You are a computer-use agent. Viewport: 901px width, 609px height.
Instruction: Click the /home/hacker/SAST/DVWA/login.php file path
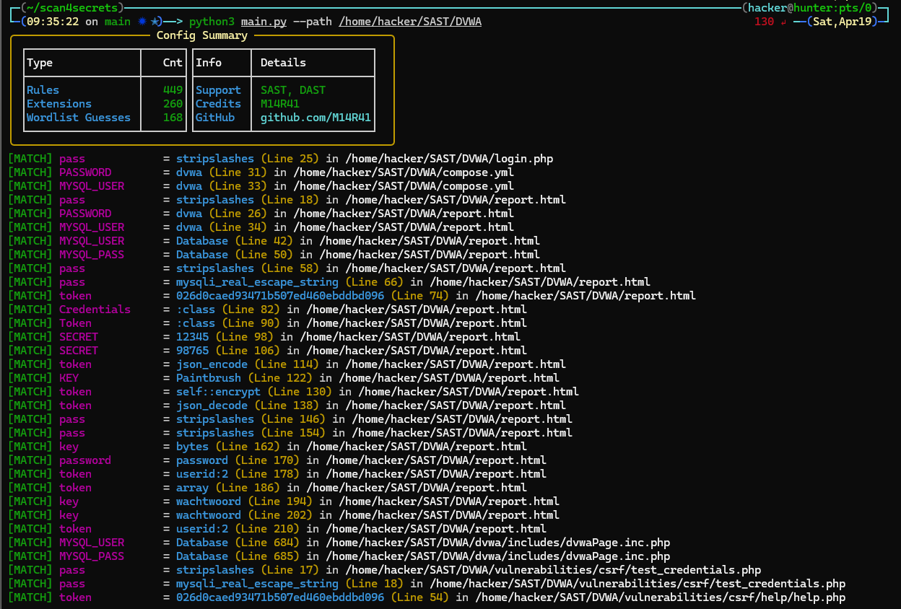coord(450,158)
